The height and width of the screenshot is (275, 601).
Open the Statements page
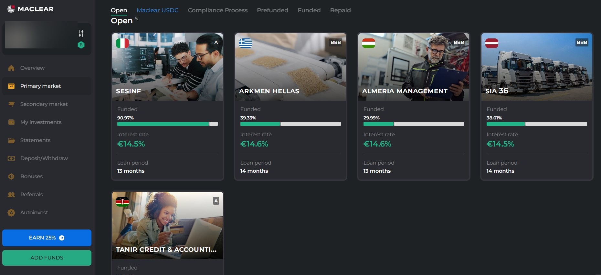(x=47, y=140)
